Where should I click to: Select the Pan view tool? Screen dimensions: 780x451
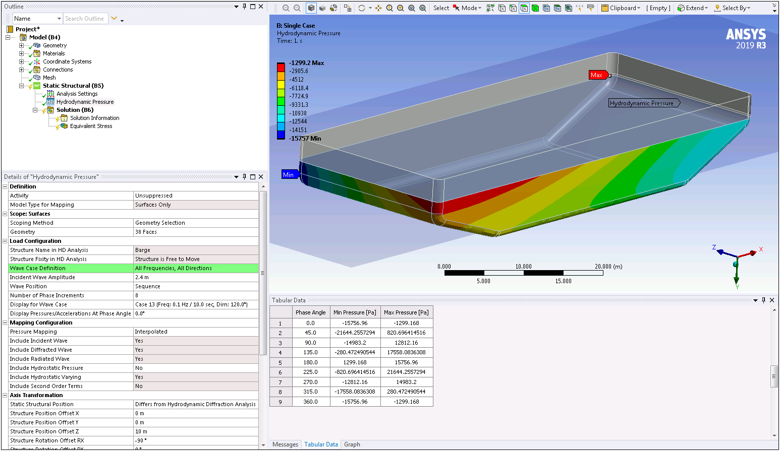[378, 8]
